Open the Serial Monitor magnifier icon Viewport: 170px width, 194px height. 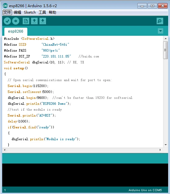tap(160, 21)
